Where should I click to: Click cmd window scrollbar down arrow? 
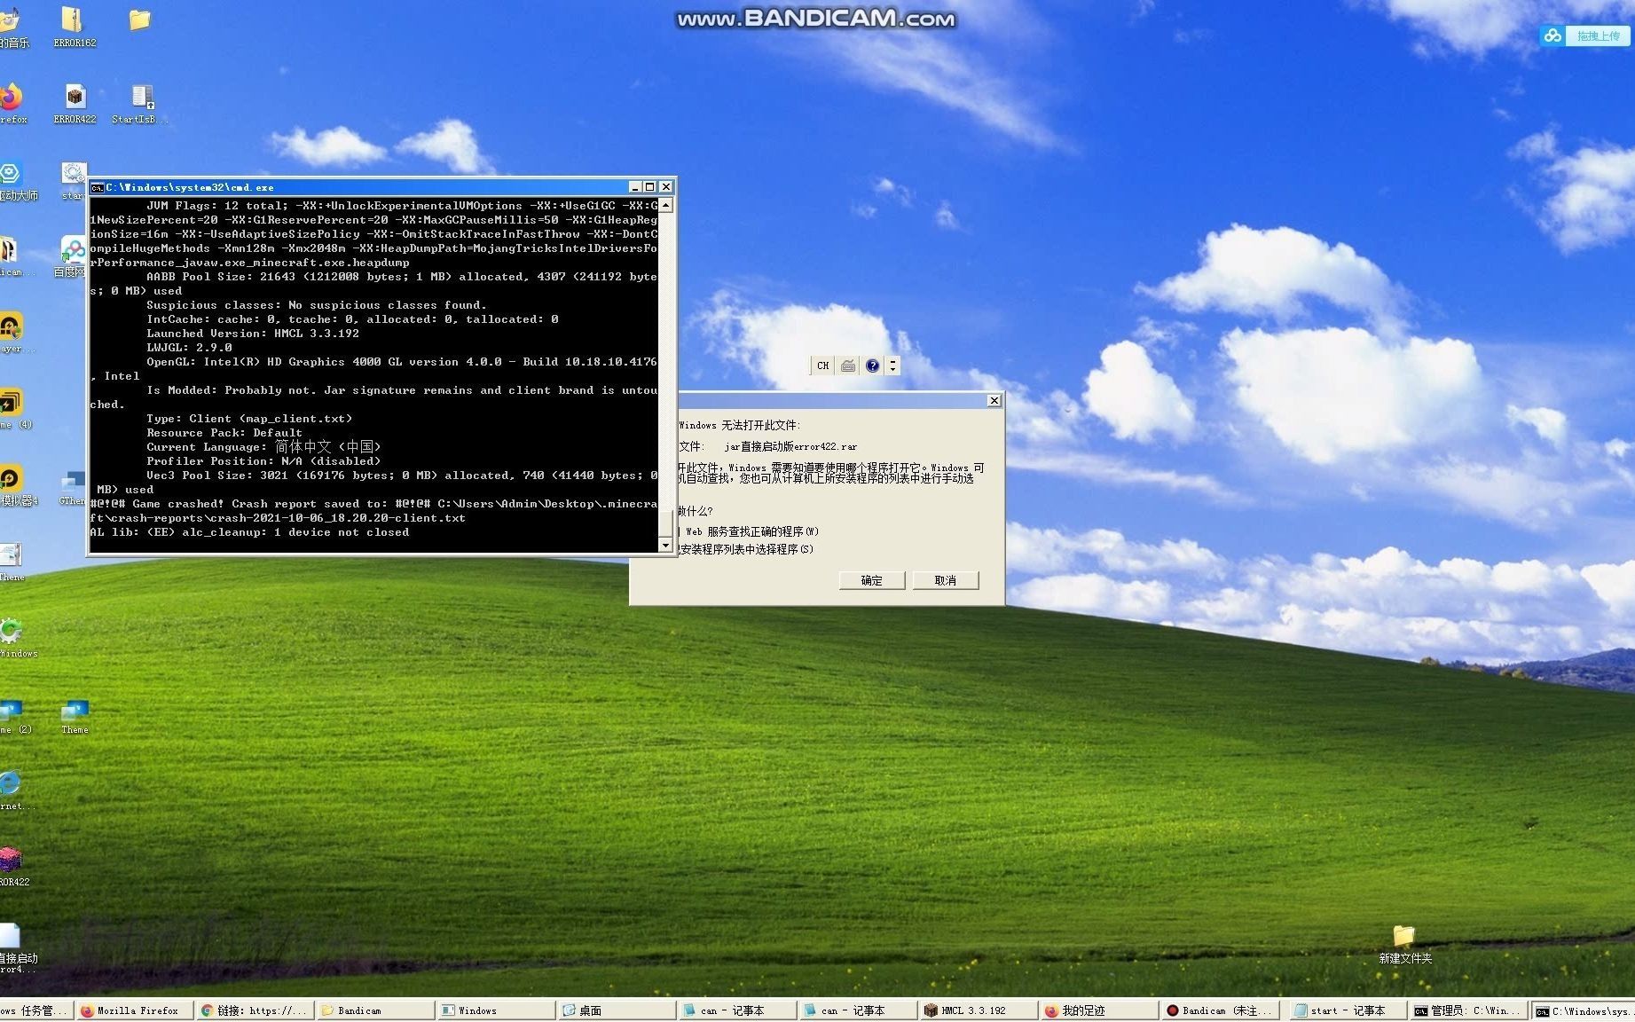[x=666, y=546]
